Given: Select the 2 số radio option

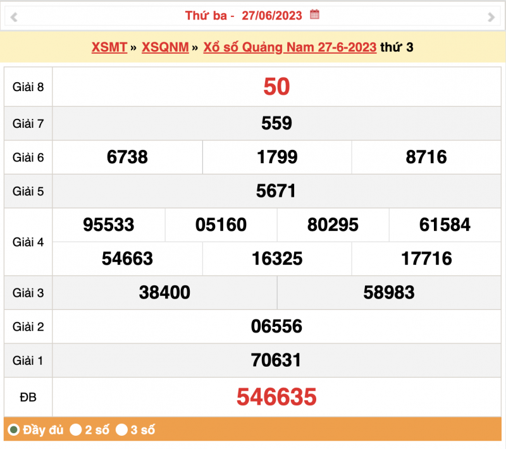Looking at the screenshot, I should [76, 430].
